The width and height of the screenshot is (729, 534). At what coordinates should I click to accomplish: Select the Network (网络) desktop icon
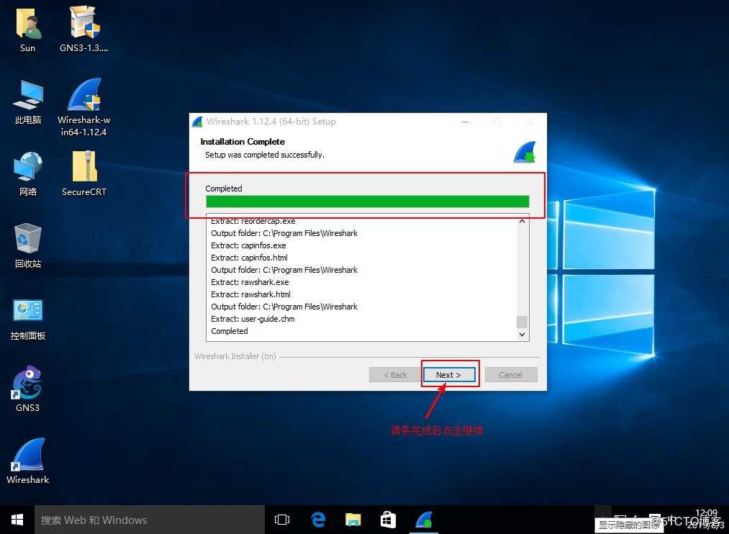pyautogui.click(x=28, y=174)
